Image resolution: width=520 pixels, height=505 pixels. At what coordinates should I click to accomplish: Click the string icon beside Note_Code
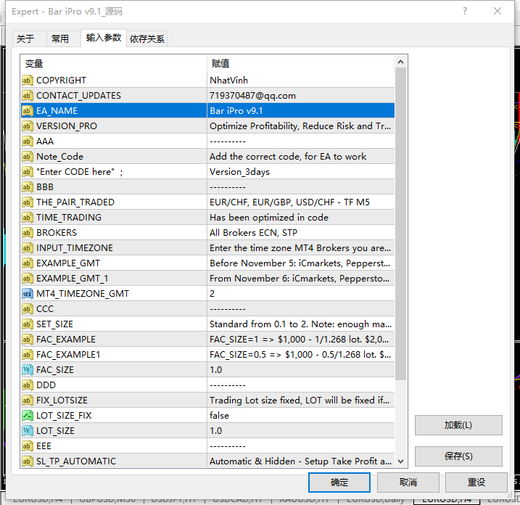pos(28,157)
